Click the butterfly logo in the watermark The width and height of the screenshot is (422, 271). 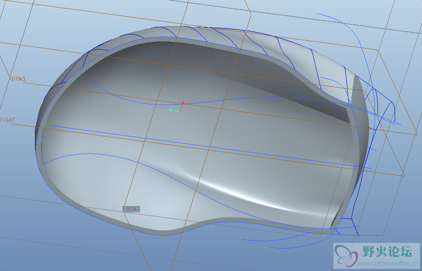click(x=345, y=256)
